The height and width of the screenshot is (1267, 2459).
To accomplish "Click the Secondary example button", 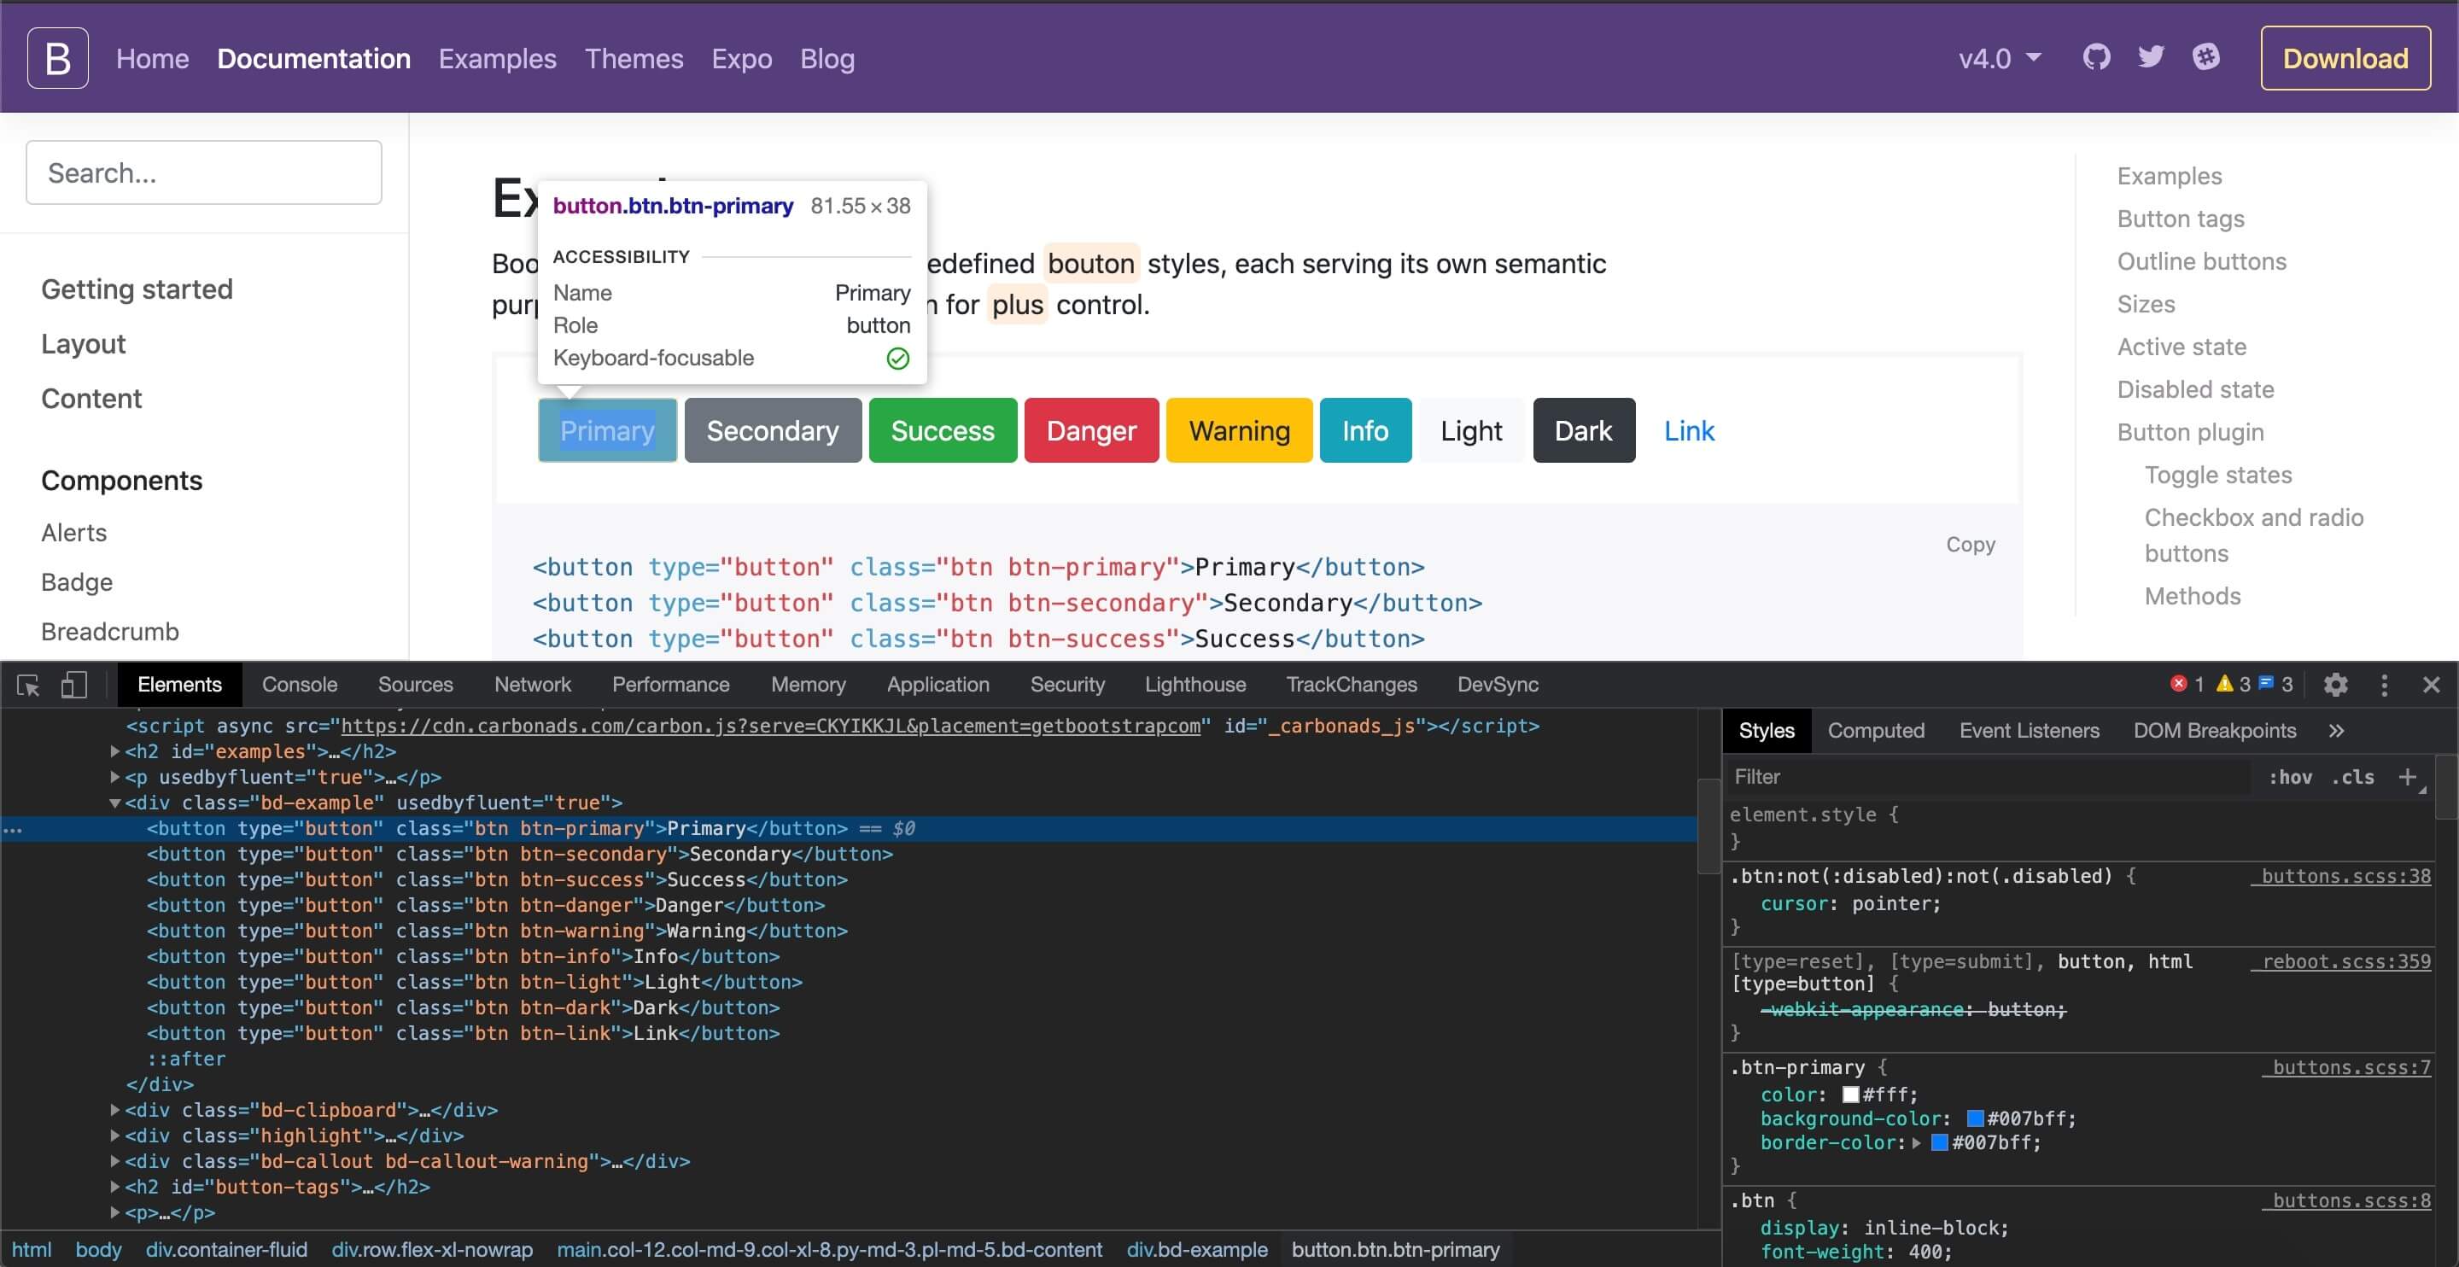I will point(774,430).
